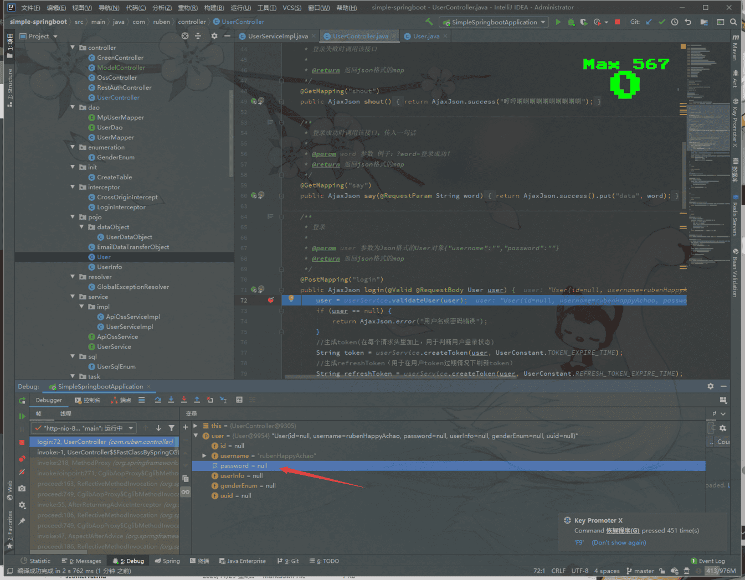The width and height of the screenshot is (745, 580).
Task: Expand the username variable node
Action: (204, 456)
